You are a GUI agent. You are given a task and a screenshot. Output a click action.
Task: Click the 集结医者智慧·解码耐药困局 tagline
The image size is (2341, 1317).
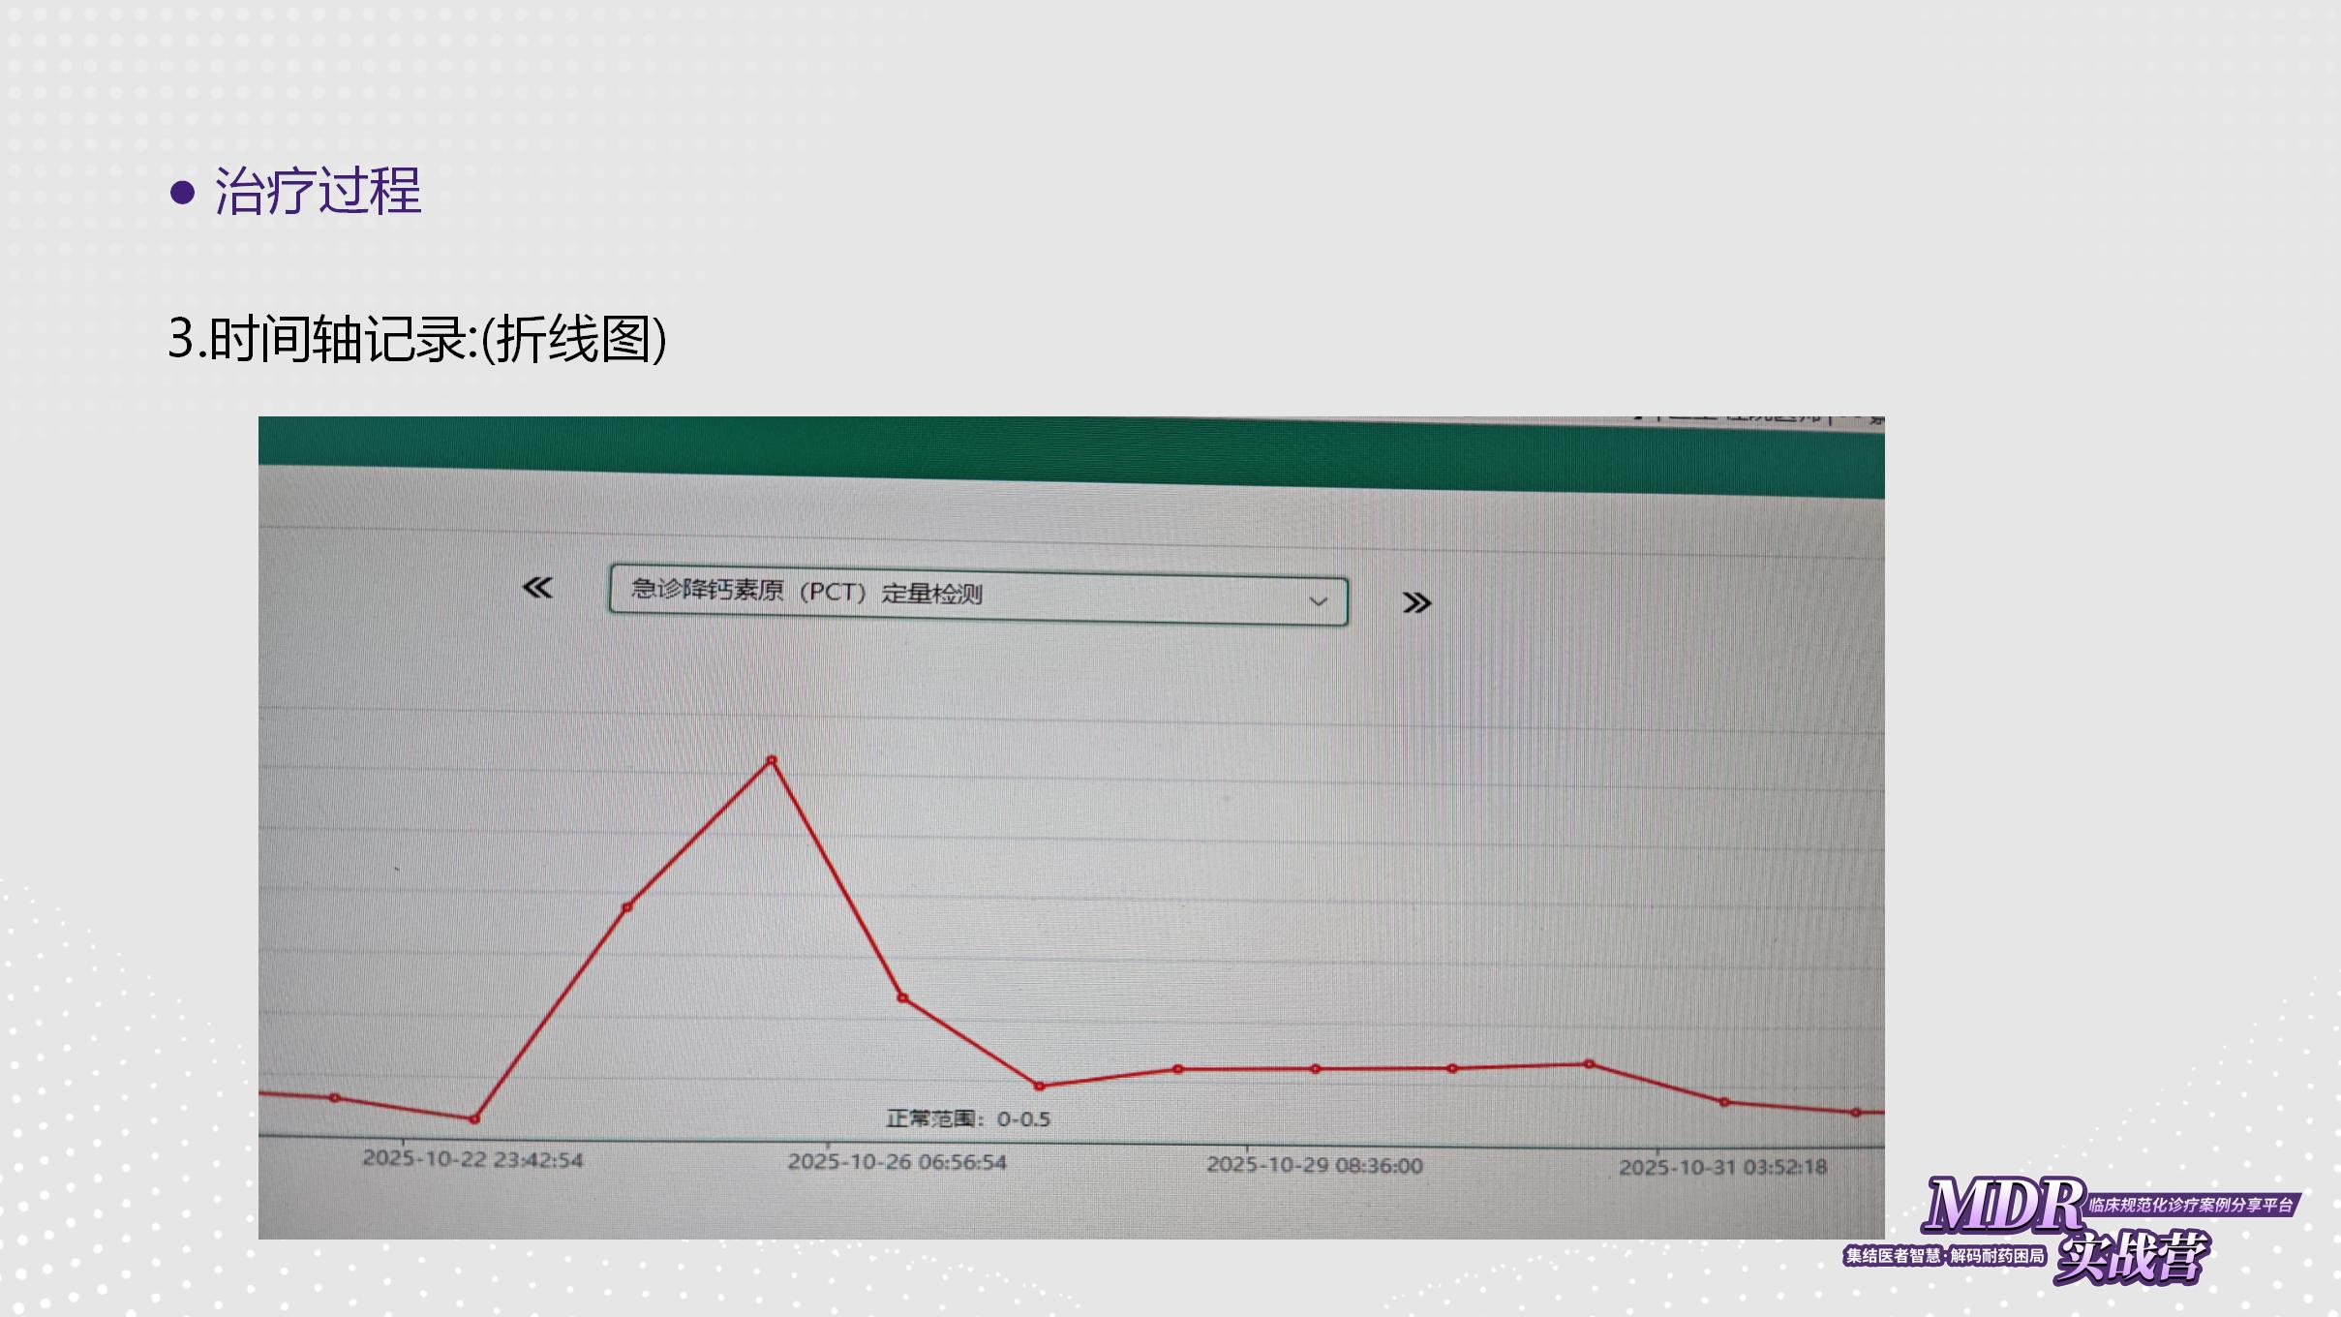pos(1944,1256)
